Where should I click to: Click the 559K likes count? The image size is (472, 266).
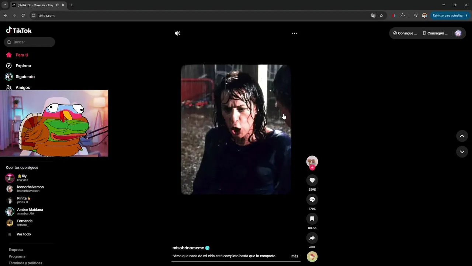(x=312, y=190)
